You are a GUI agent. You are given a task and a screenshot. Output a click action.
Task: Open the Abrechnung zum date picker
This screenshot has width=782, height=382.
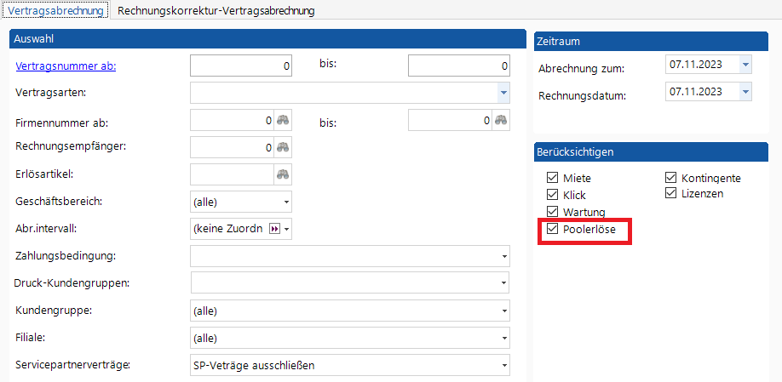(x=745, y=65)
